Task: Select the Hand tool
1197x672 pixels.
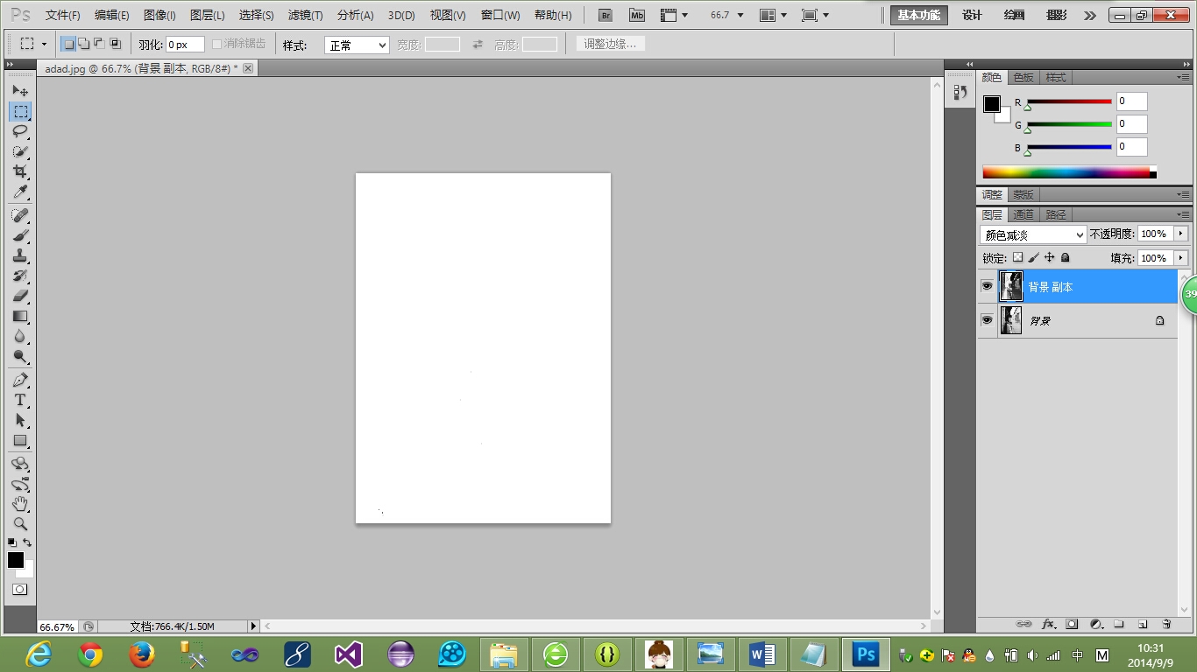Action: tap(20, 504)
